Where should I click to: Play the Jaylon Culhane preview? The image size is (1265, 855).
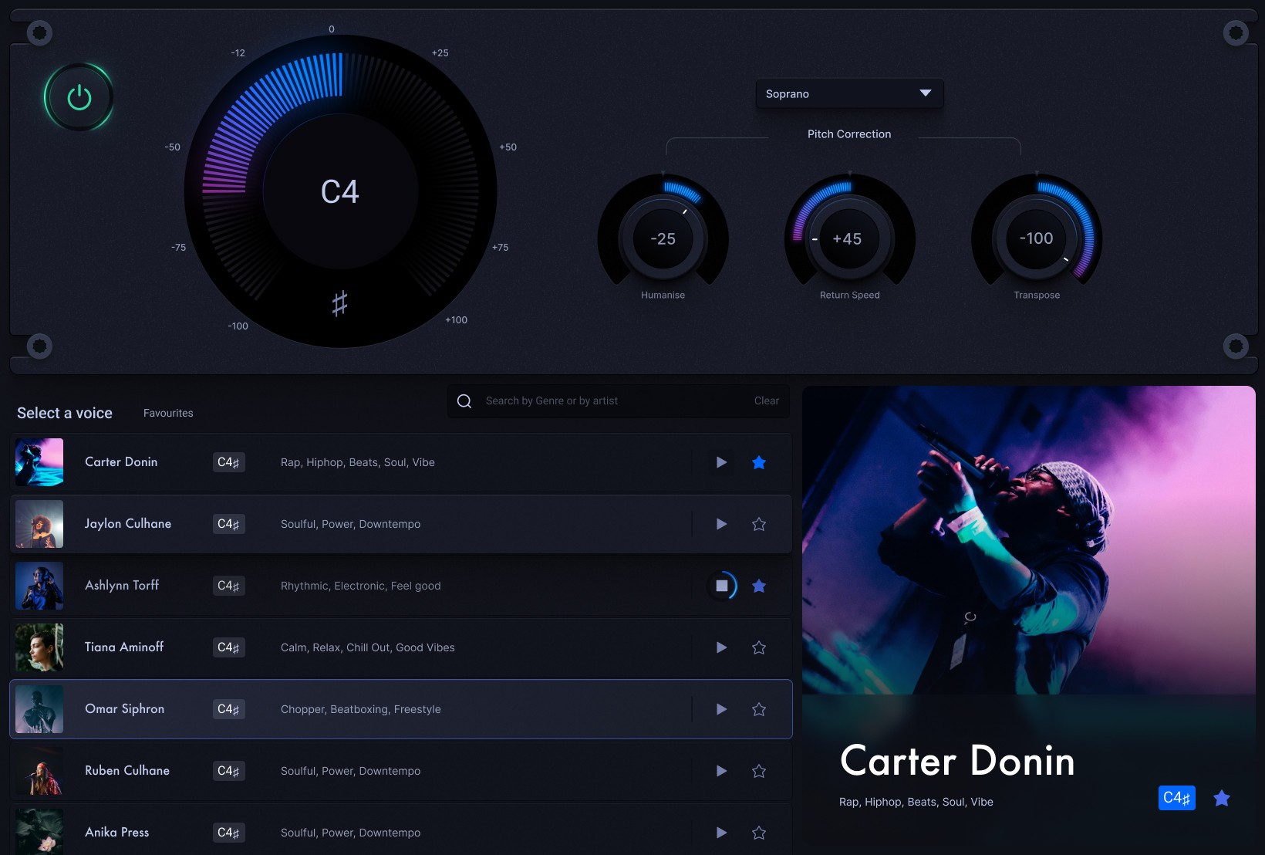point(720,523)
